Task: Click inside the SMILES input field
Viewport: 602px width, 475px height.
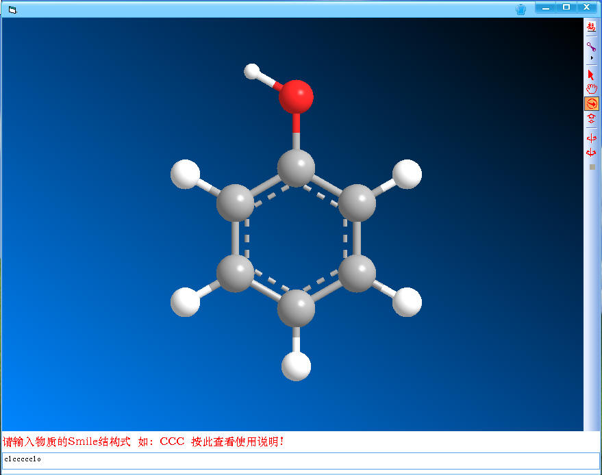Action: (294, 459)
